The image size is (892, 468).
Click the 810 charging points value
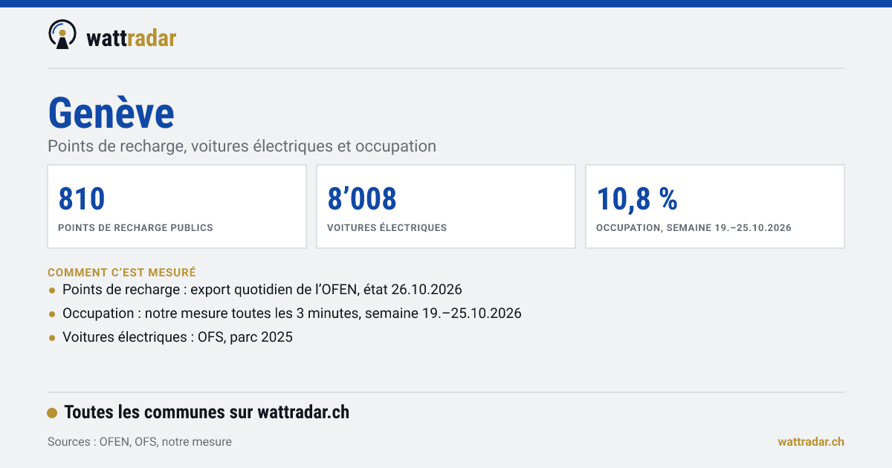[82, 198]
